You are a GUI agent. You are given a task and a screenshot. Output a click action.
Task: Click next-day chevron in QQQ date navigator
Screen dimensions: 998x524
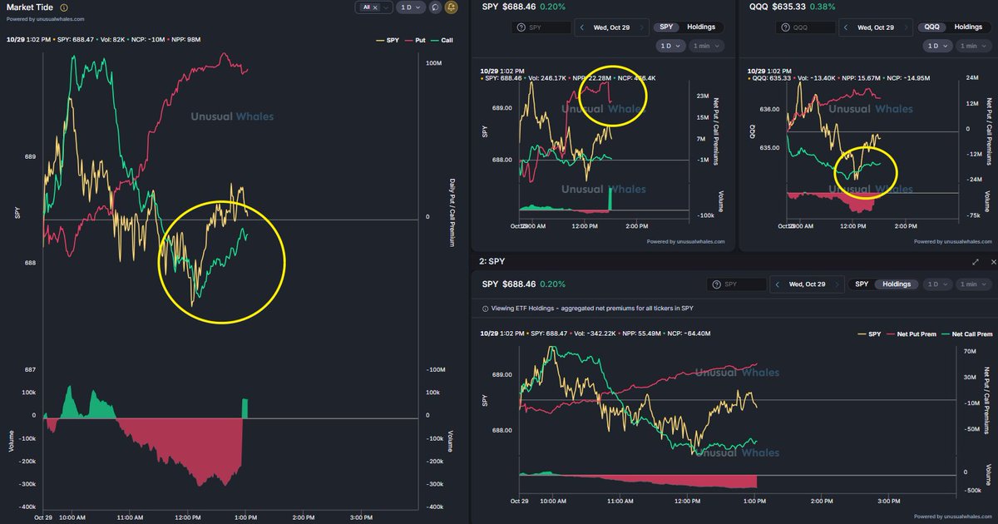click(x=906, y=27)
